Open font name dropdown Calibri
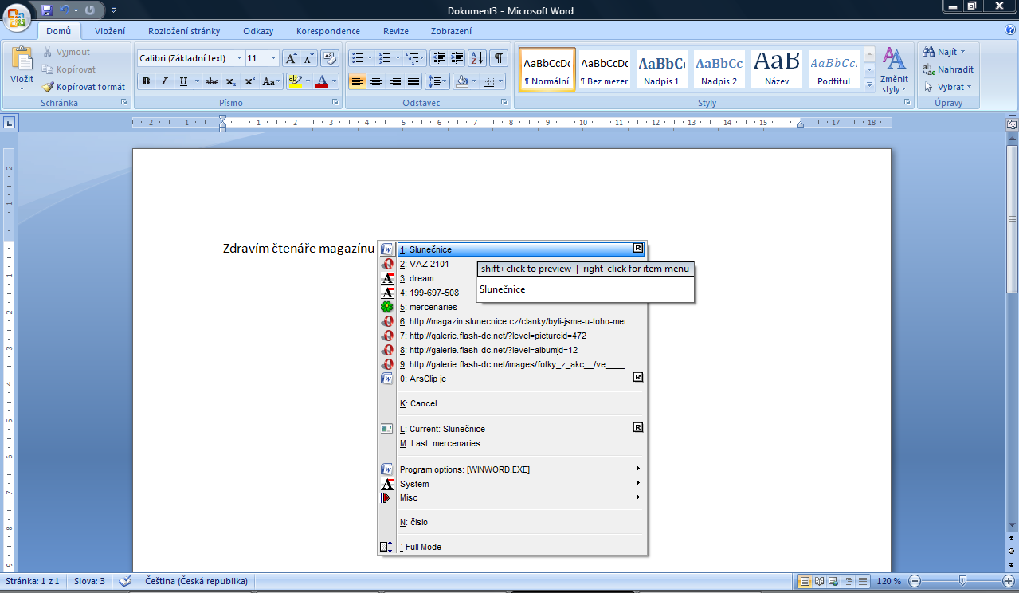Screen dimensions: 1019x593 pos(239,58)
